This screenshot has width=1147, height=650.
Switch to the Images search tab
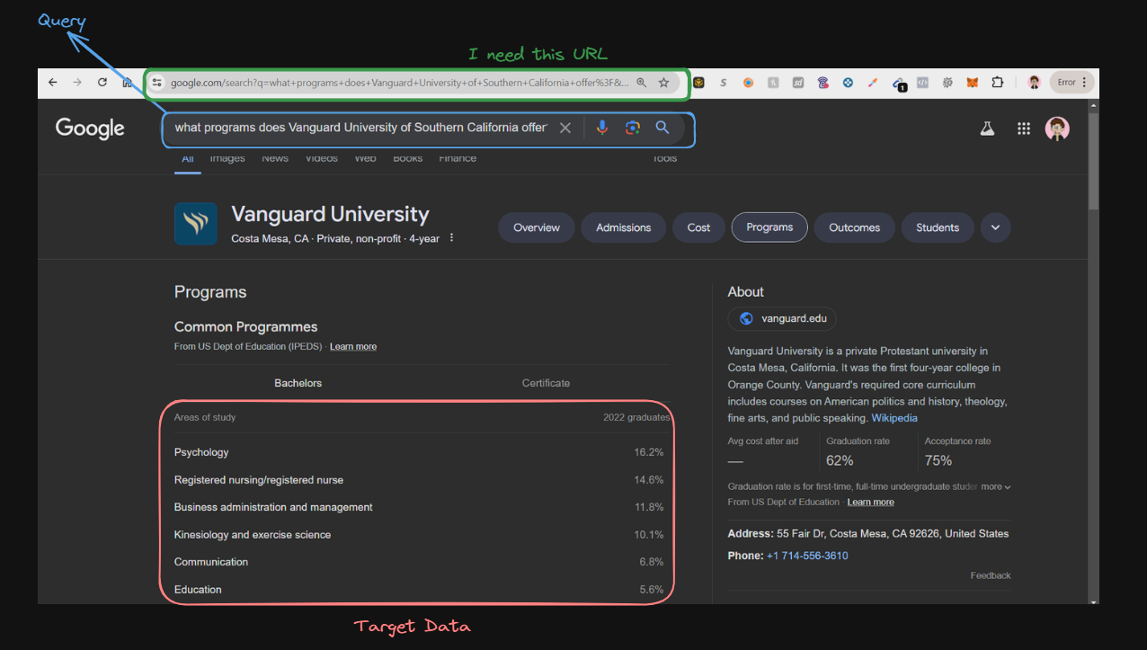[227, 157]
